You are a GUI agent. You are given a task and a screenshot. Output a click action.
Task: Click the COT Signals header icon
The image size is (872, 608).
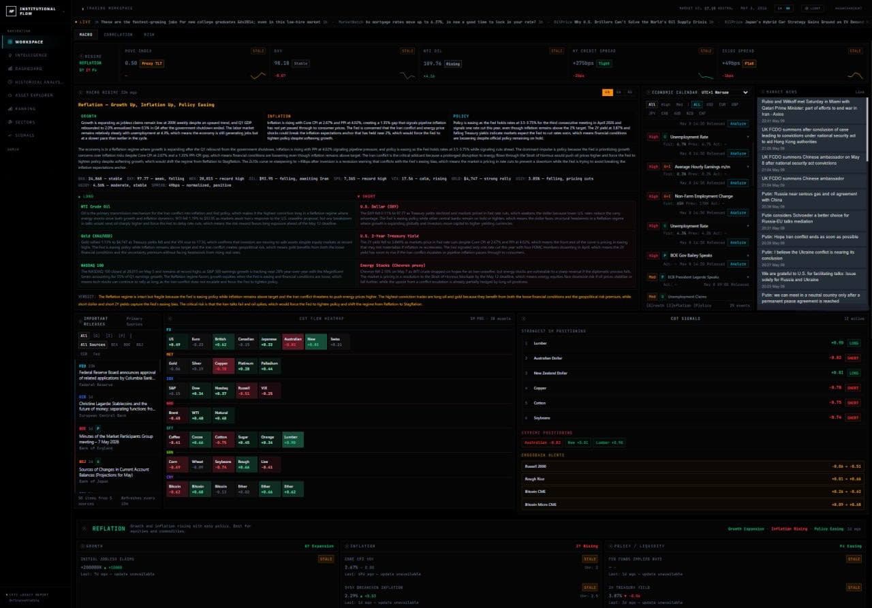pyautogui.click(x=523, y=318)
